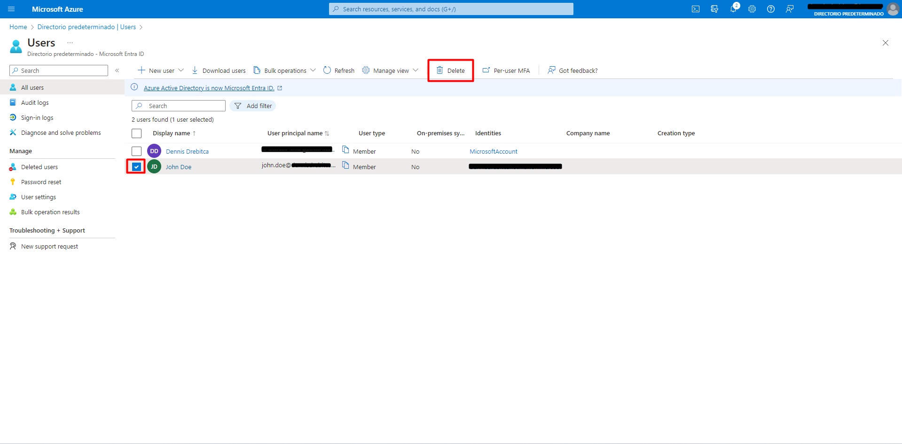Click the Delete button

(450, 70)
